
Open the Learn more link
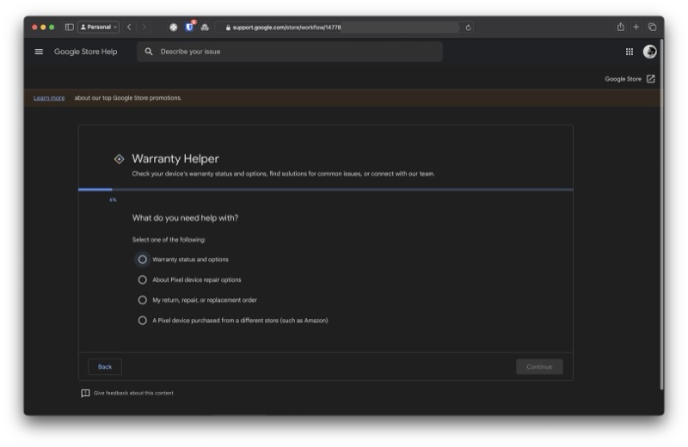click(49, 98)
